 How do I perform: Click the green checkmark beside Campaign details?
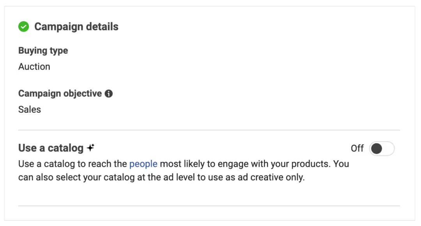24,27
